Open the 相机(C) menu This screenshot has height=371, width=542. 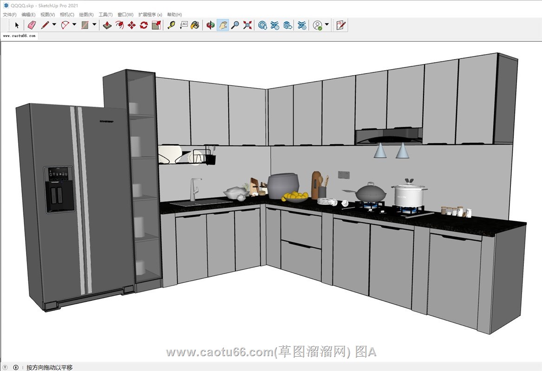tap(67, 15)
